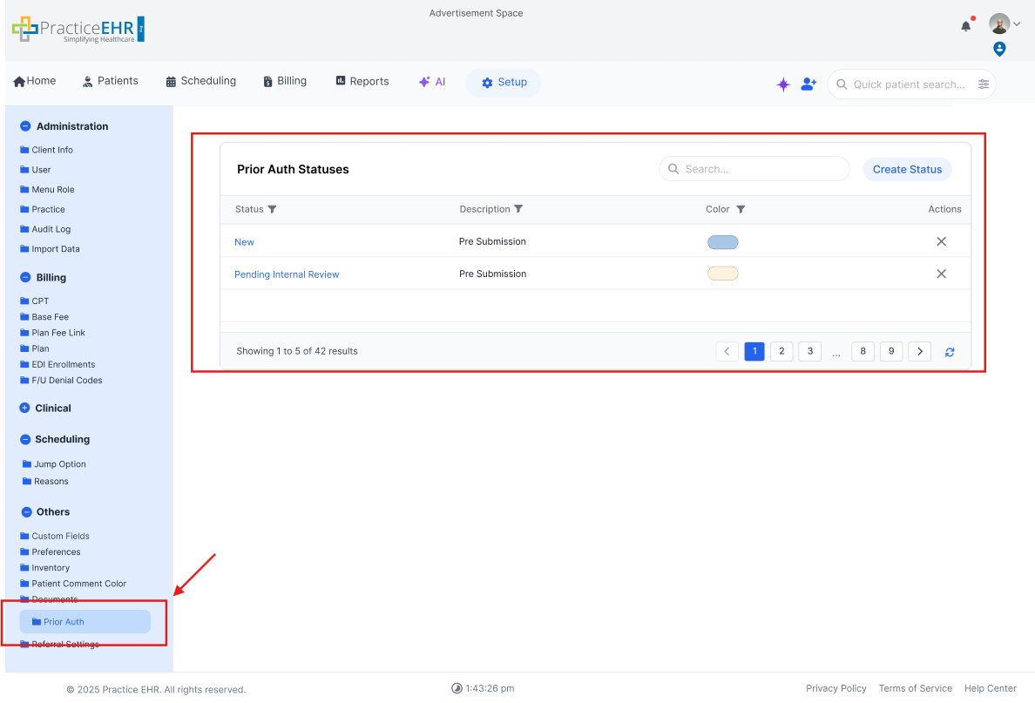The height and width of the screenshot is (703, 1035).
Task: Select the blue color swatch for New
Action: pos(722,241)
